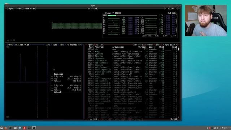This screenshot has width=231, height=130.
Task: Launch Firefox from the taskbar
Action: point(6,128)
